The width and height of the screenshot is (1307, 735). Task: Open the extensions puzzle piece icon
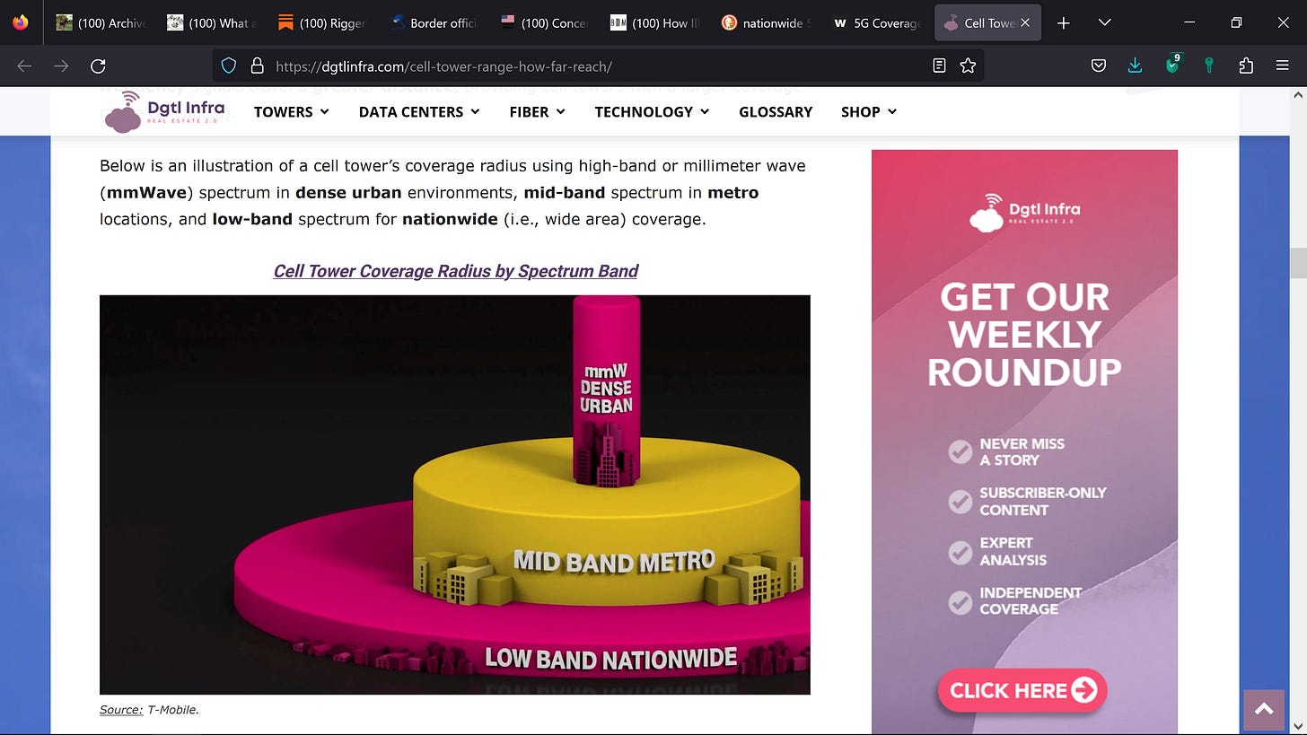tap(1246, 66)
